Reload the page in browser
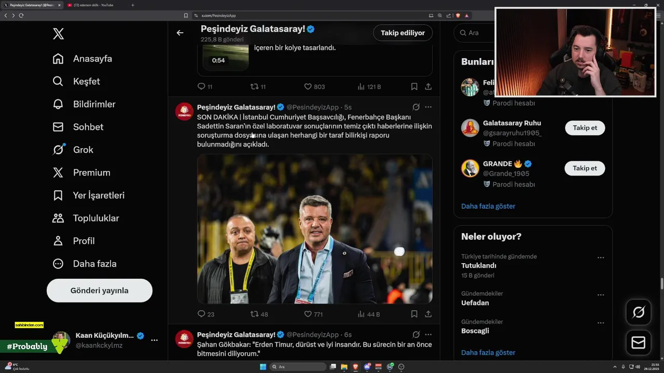The image size is (664, 373). [21, 16]
